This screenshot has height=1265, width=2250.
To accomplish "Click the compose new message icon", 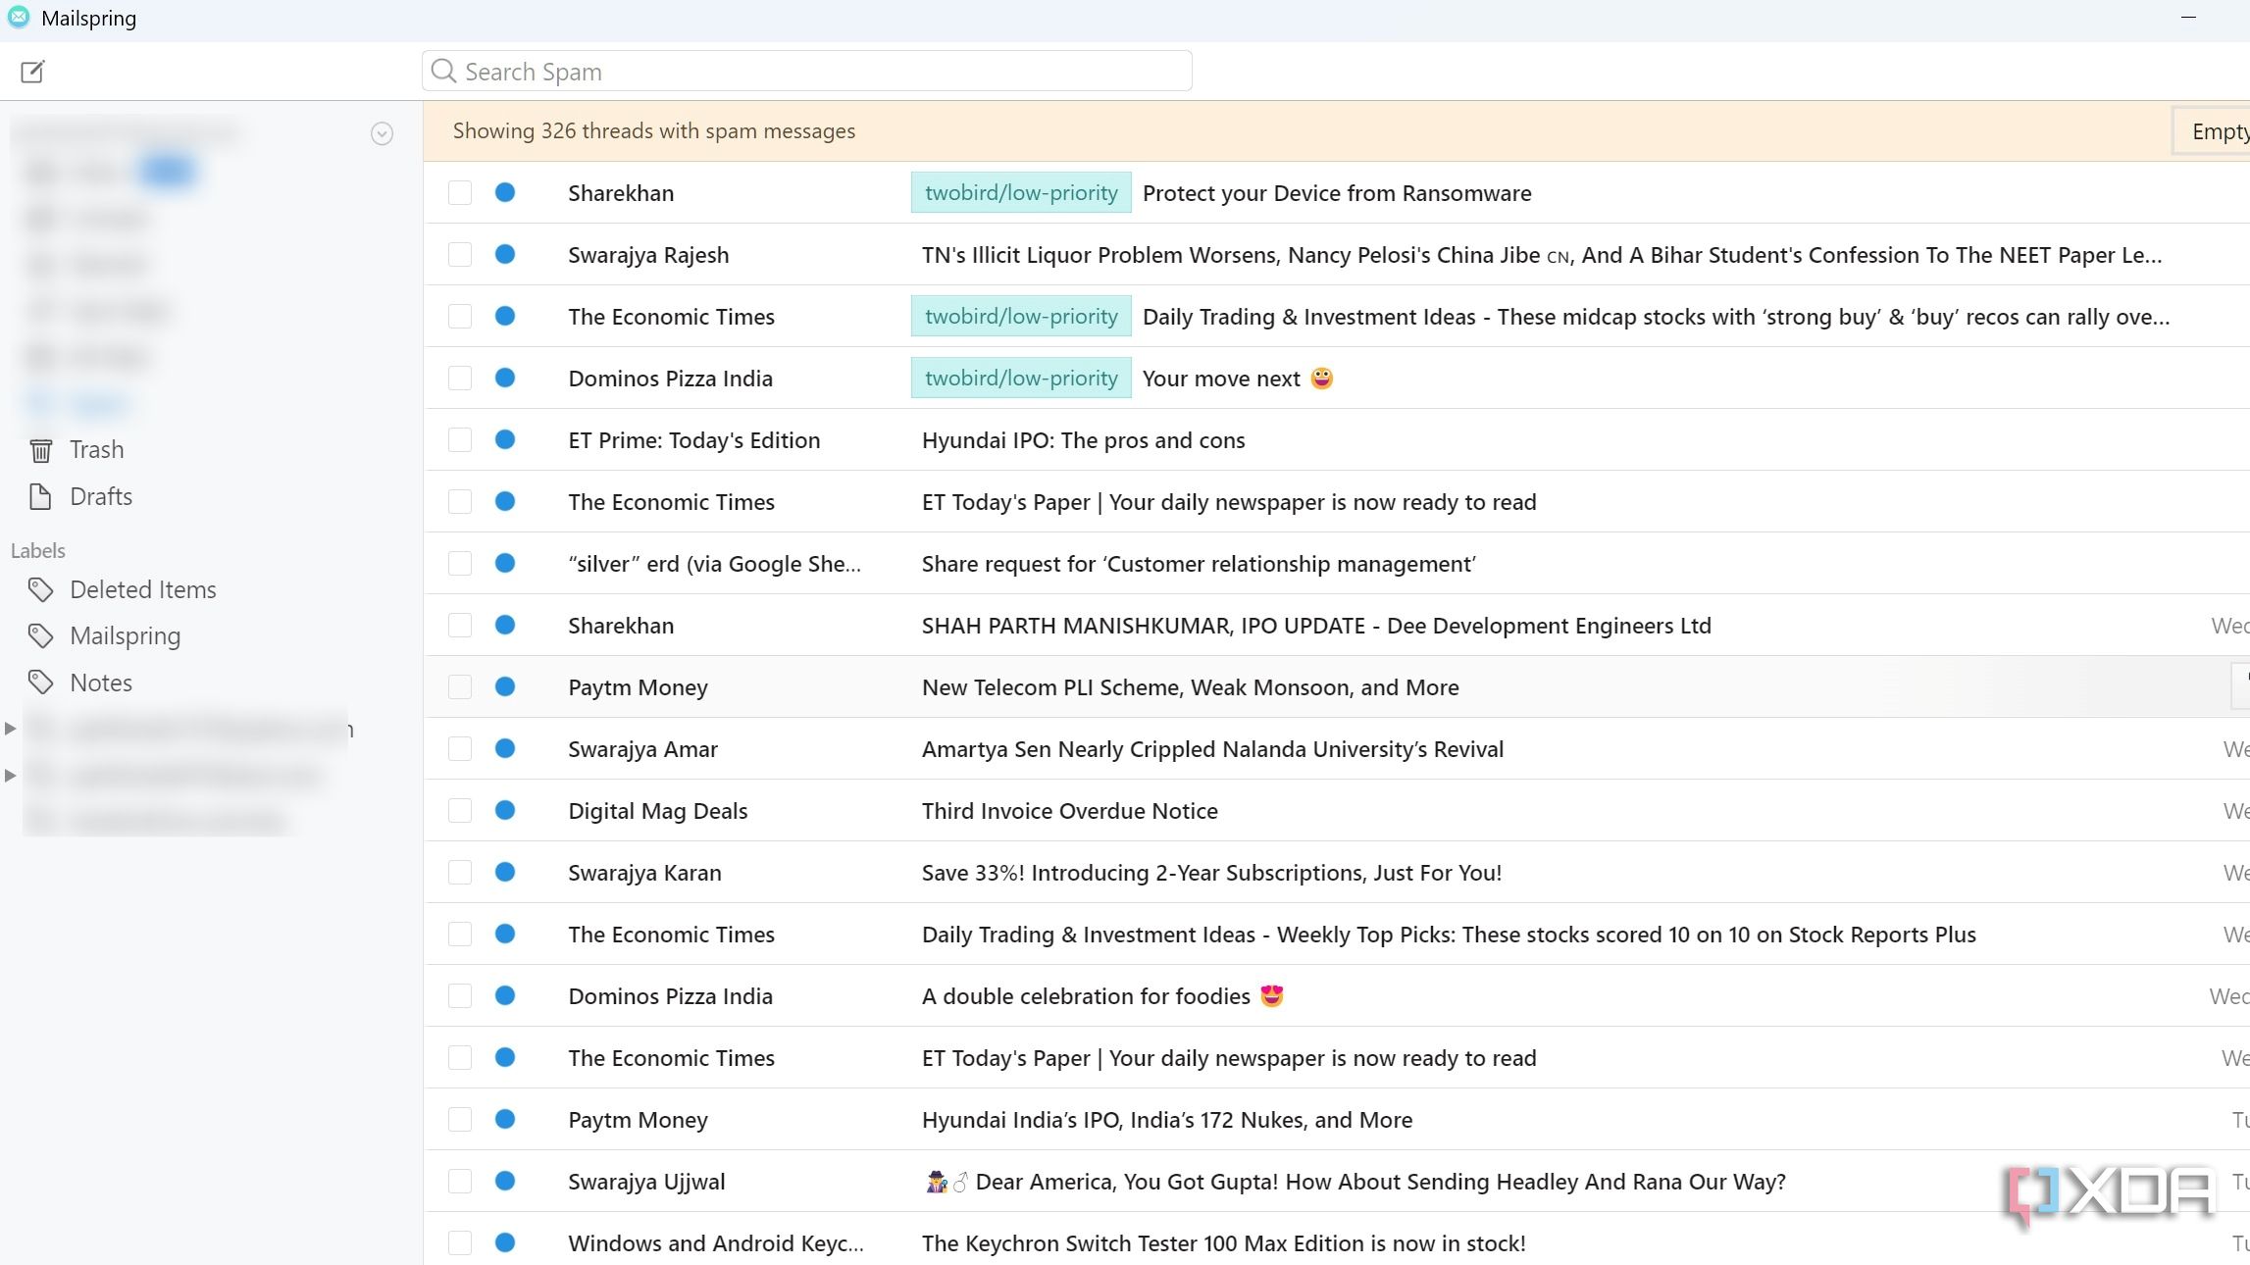I will coord(32,71).
